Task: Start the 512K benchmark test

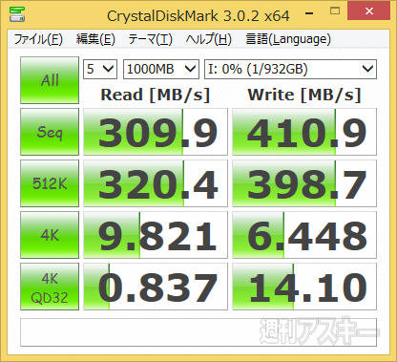Action: point(50,183)
